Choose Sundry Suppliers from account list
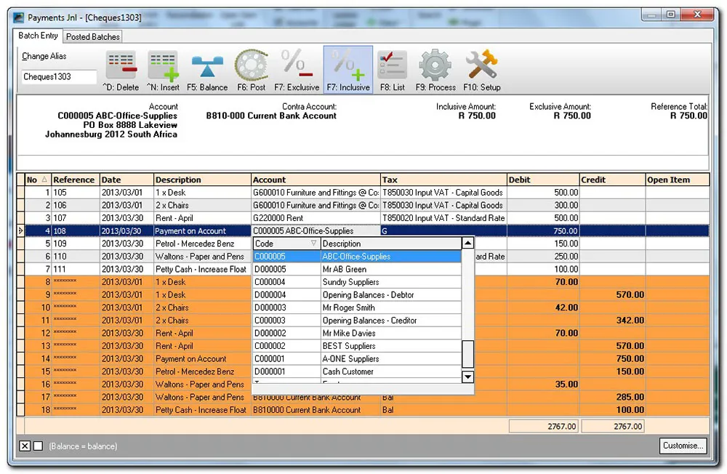The image size is (727, 474). tap(350, 282)
